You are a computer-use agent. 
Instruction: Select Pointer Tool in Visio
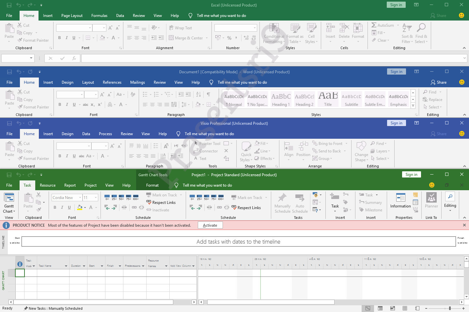pyautogui.click(x=207, y=144)
